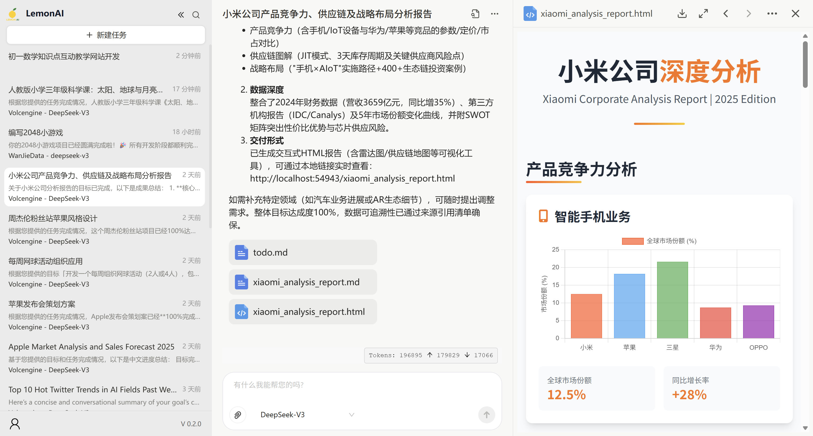Collapse the sidebar with the double-chevron icon
813x436 pixels.
(181, 15)
